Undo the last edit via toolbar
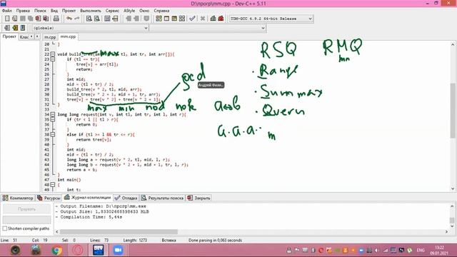Image resolution: width=457 pixels, height=257 pixels. (x=69, y=19)
